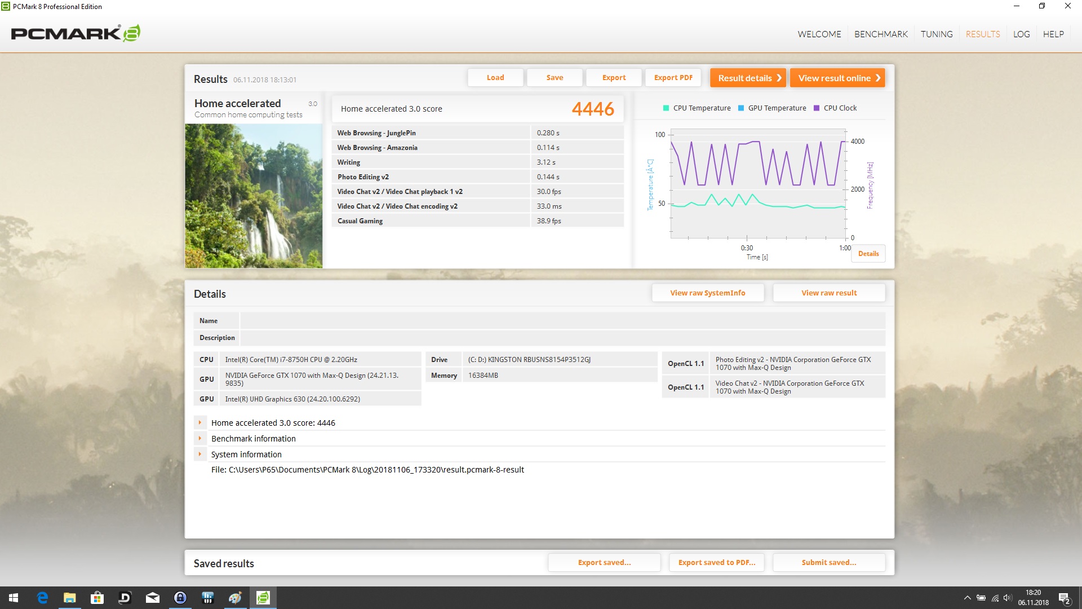Click the CPU Clock legend swatch
This screenshot has height=609, width=1082.
pos(817,108)
